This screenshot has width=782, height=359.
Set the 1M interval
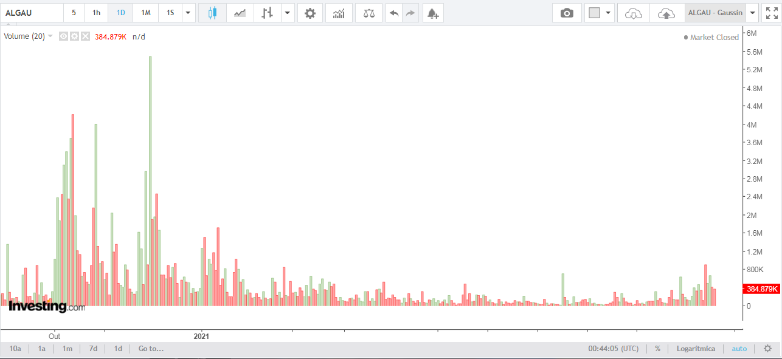(145, 13)
